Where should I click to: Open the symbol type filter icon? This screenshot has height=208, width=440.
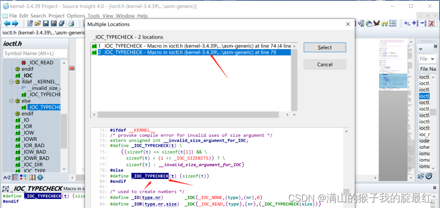[23, 177]
